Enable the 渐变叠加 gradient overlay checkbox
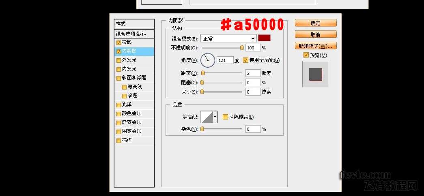Image resolution: width=424 pixels, height=196 pixels. [118, 123]
